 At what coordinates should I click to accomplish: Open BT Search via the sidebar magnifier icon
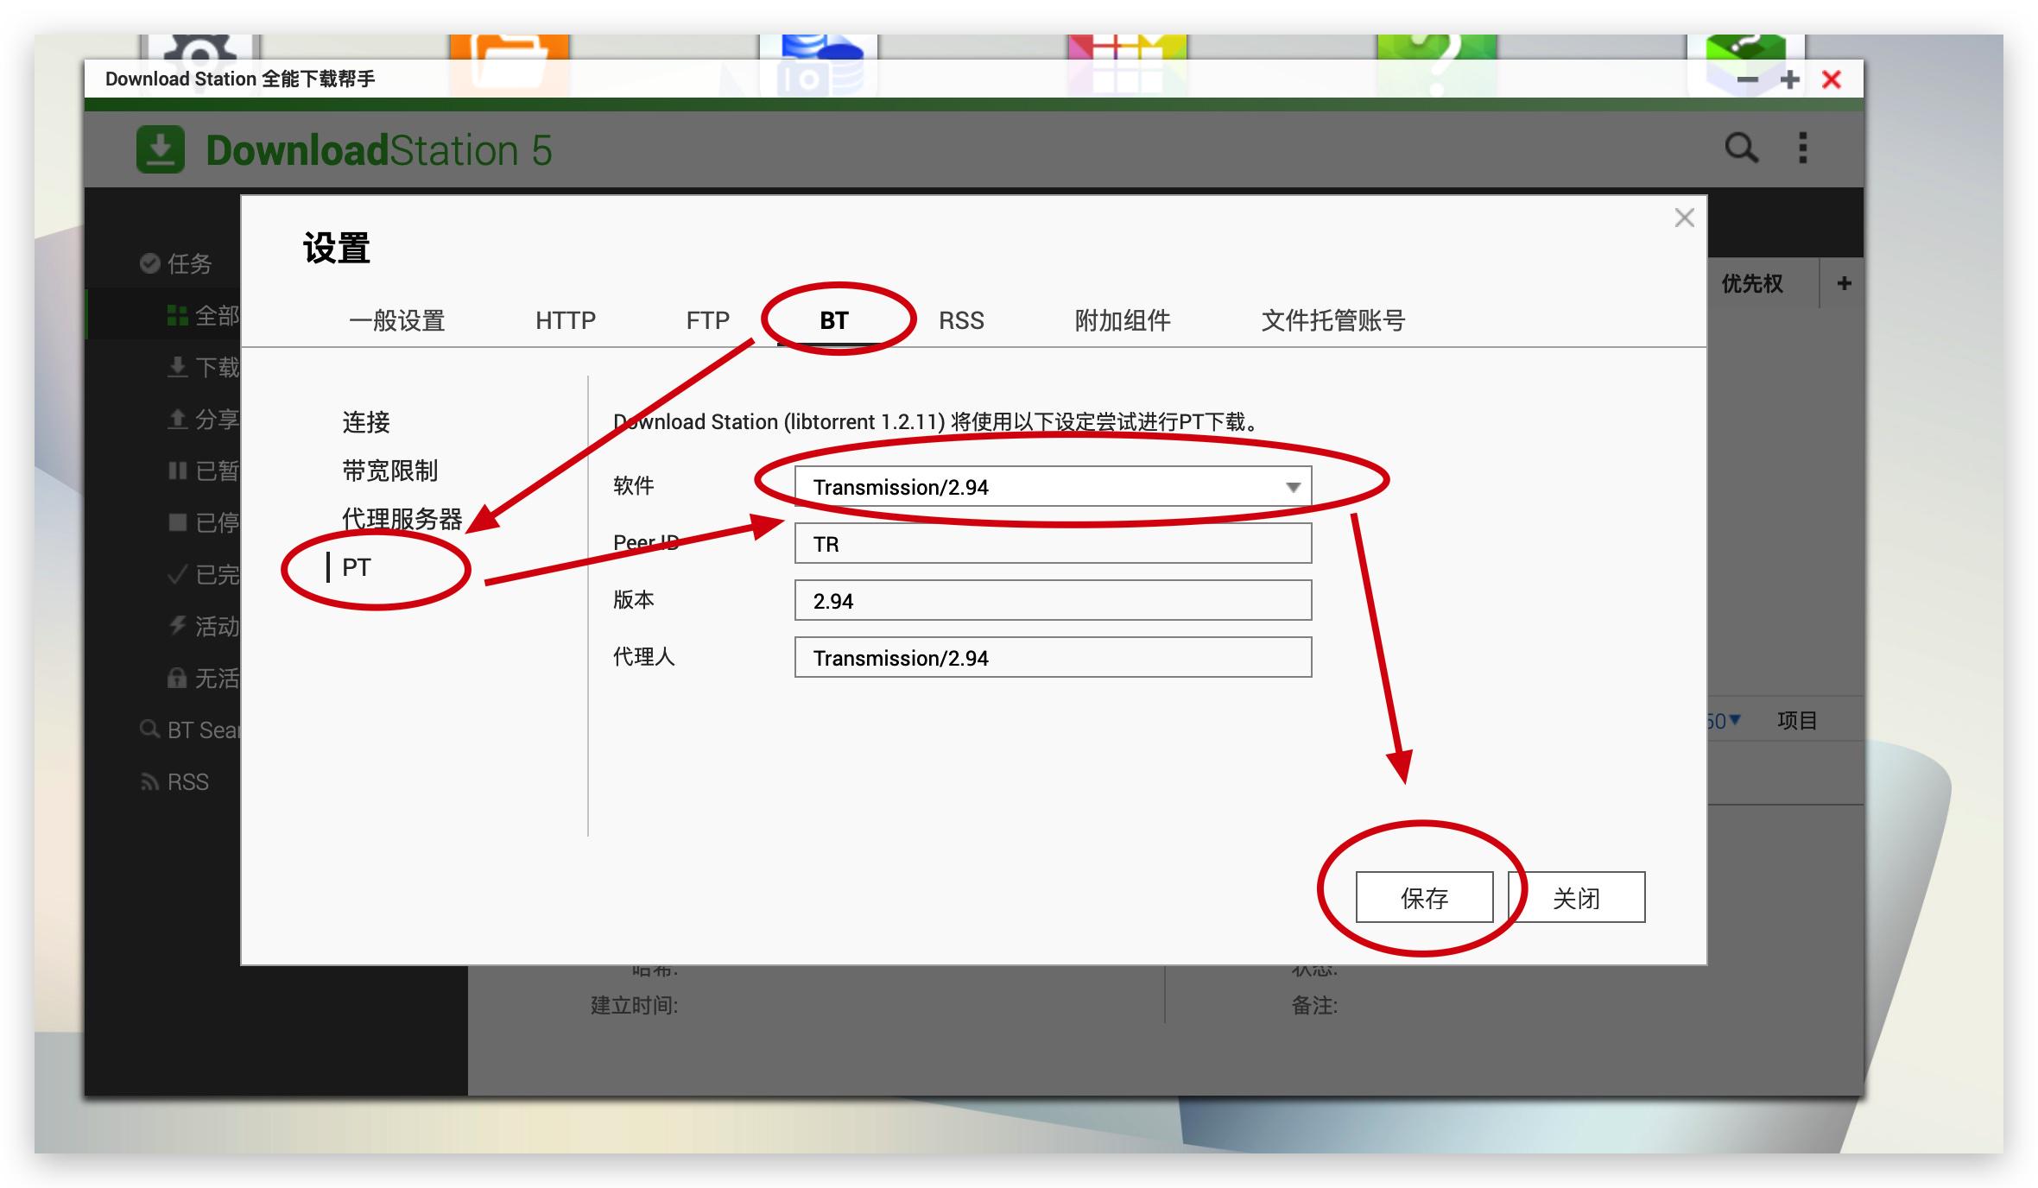tap(149, 730)
